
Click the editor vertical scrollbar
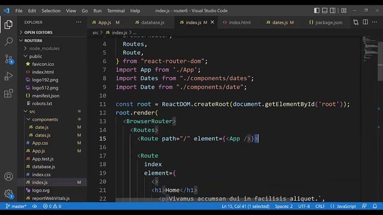381,61
